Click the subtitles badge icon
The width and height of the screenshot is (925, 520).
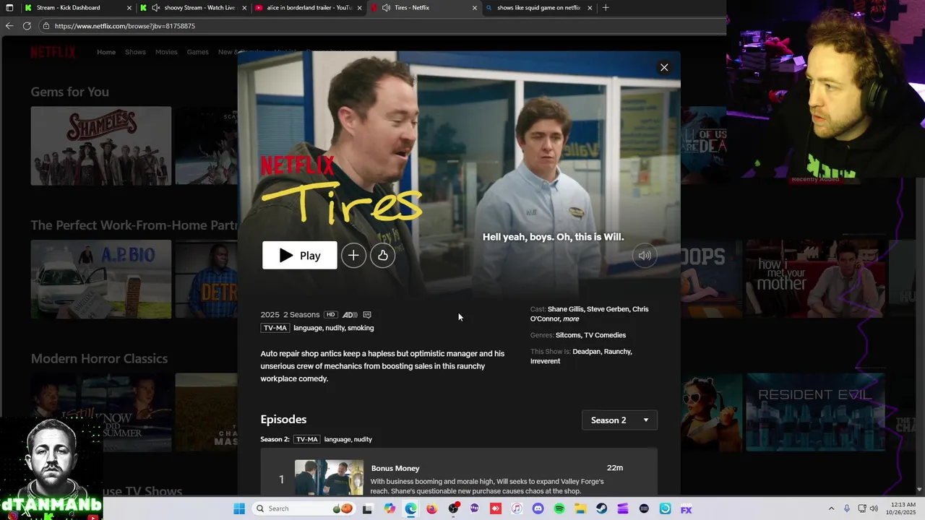[x=367, y=315]
